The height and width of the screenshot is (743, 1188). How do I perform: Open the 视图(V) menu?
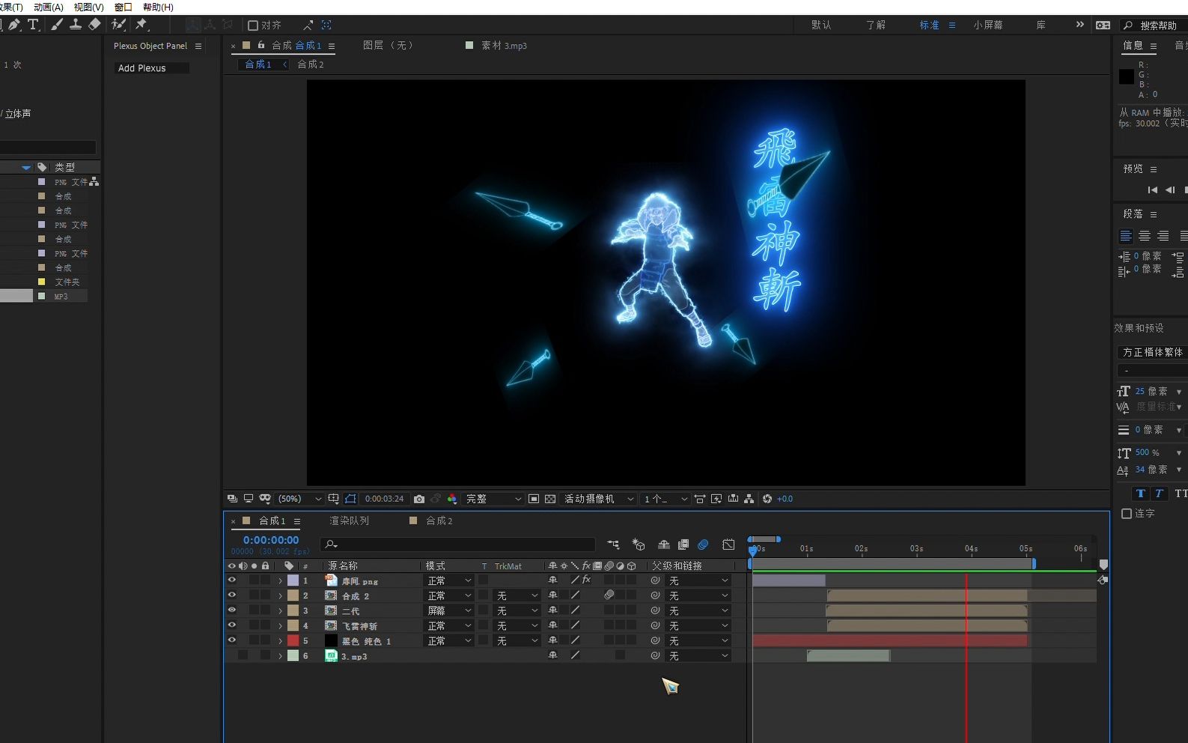click(88, 7)
